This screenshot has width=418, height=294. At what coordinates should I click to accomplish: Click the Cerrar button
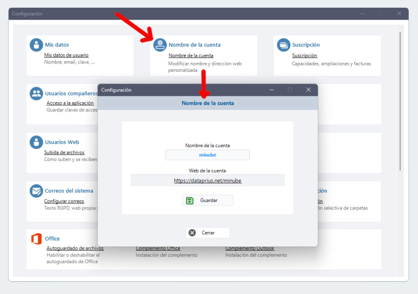coord(207,233)
